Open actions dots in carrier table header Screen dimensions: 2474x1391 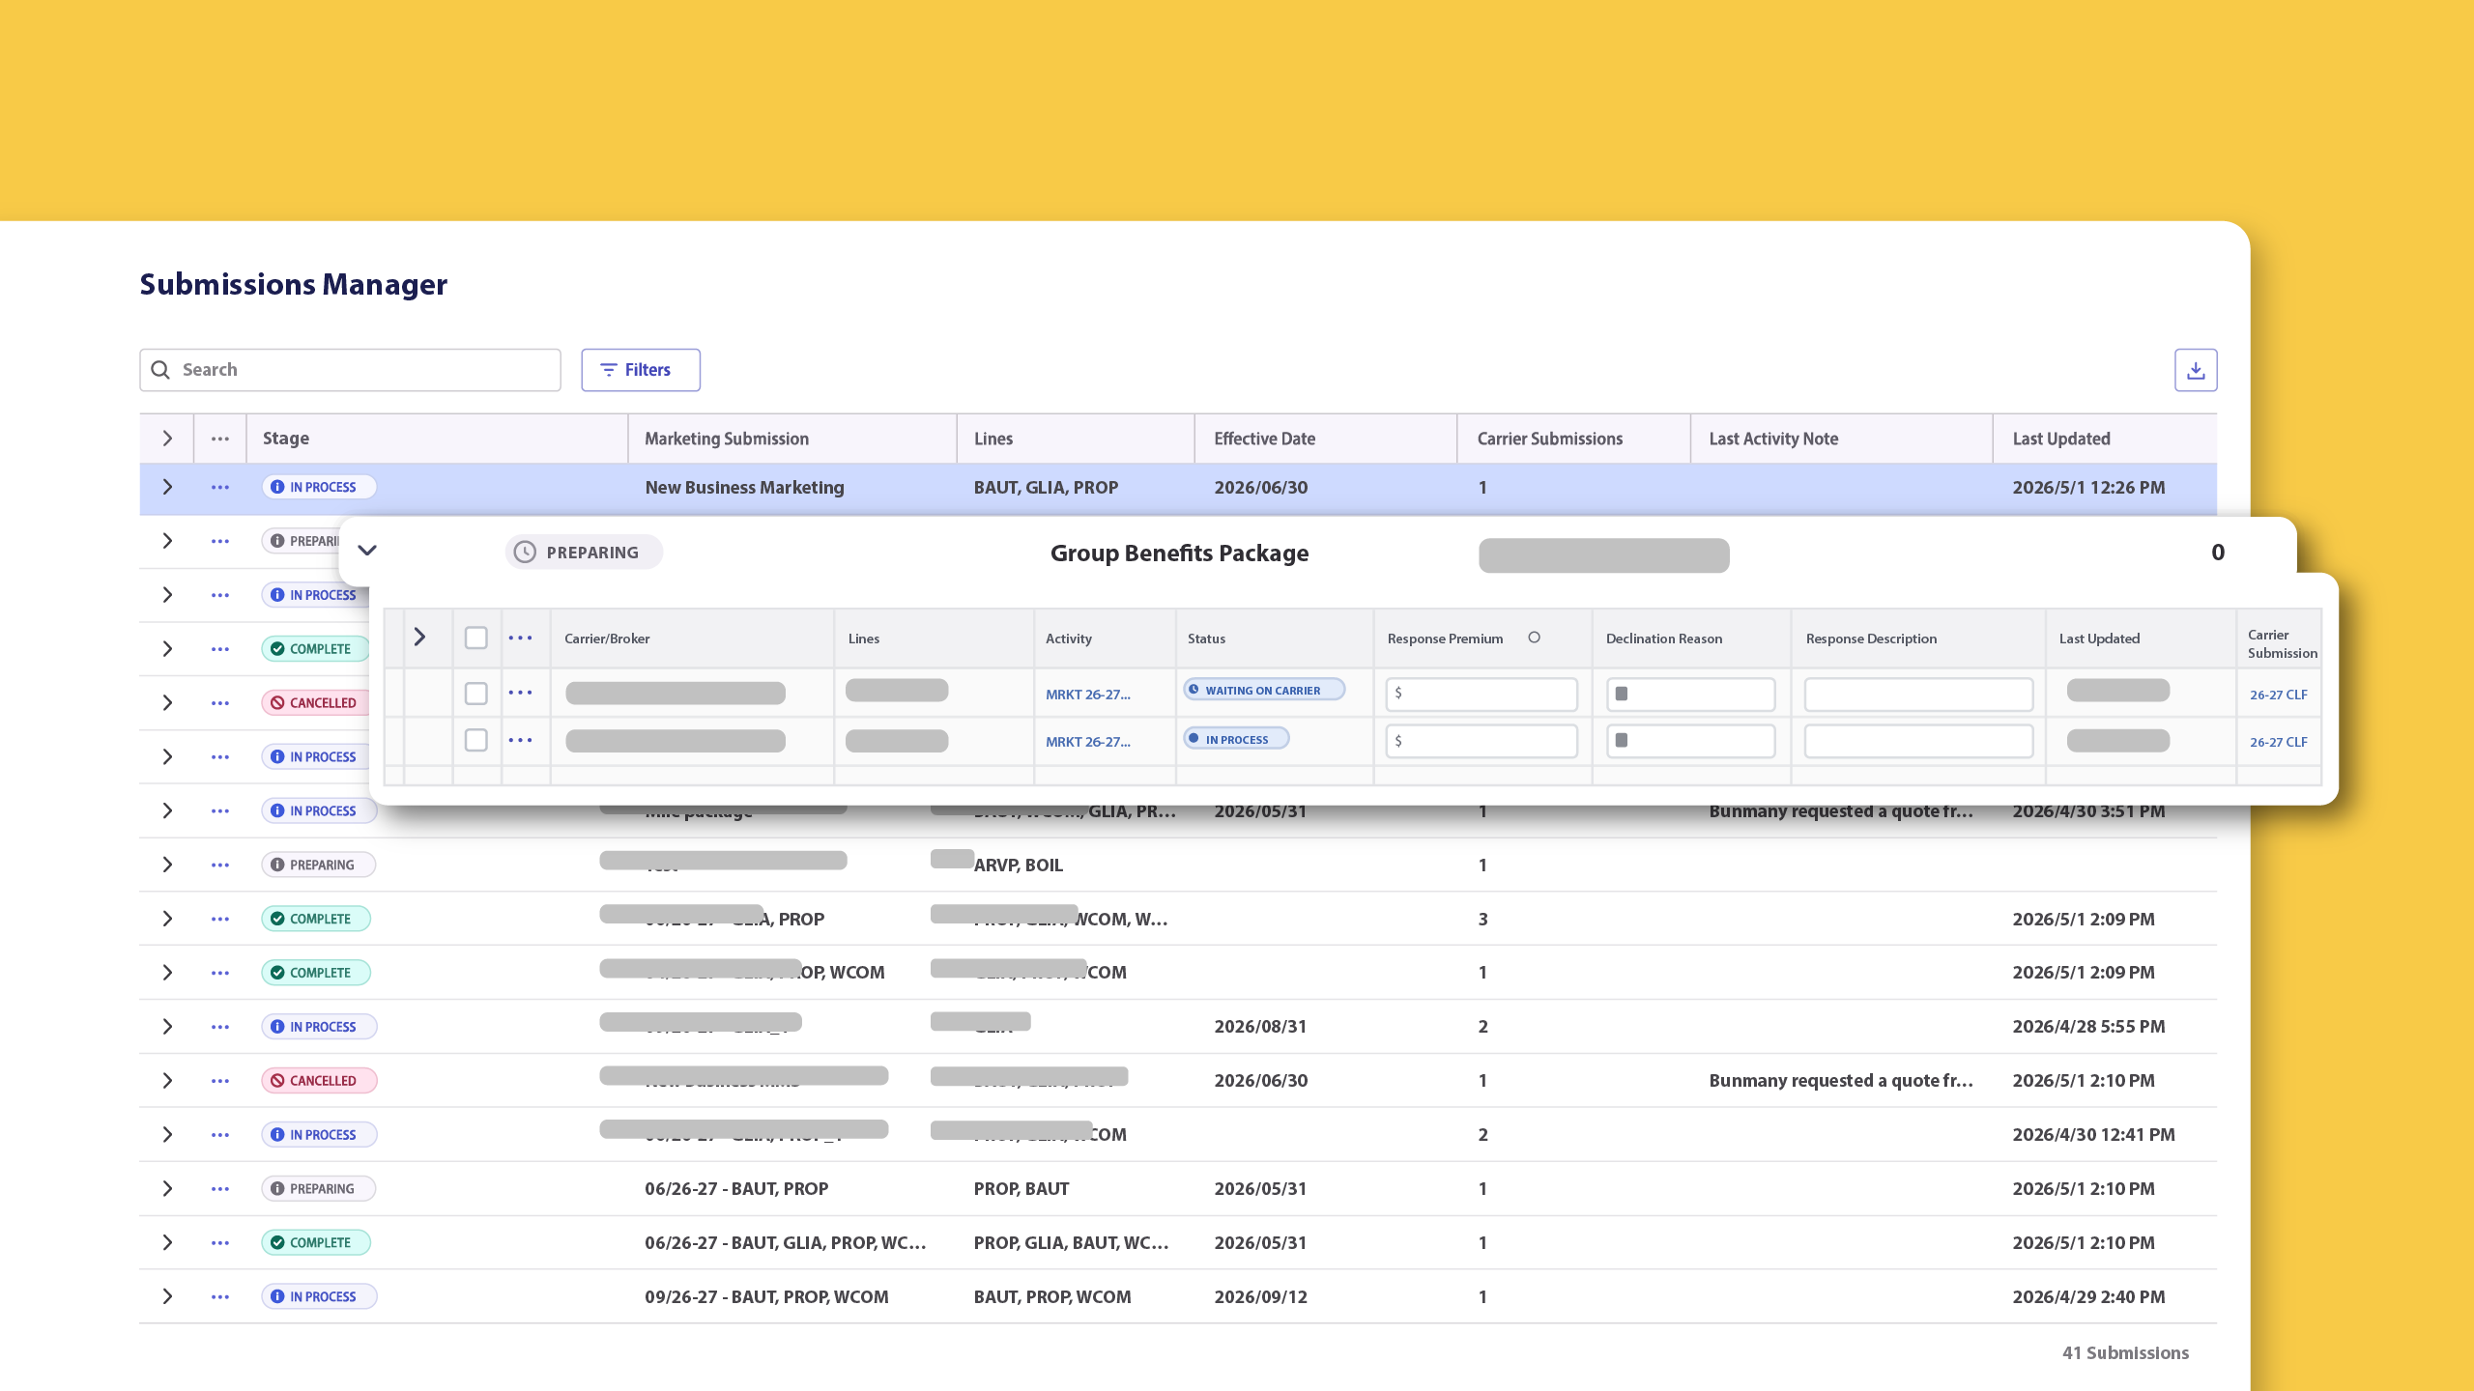pos(521,638)
